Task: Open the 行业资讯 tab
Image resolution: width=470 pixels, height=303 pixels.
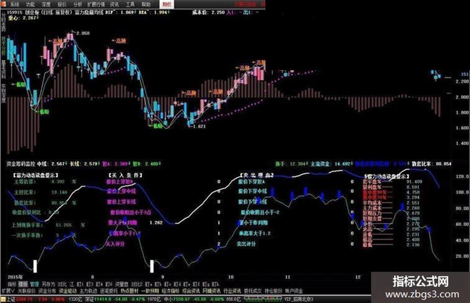Action: [x=232, y=291]
